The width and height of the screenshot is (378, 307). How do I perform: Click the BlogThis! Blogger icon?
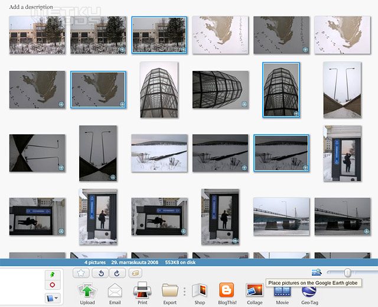(x=227, y=290)
